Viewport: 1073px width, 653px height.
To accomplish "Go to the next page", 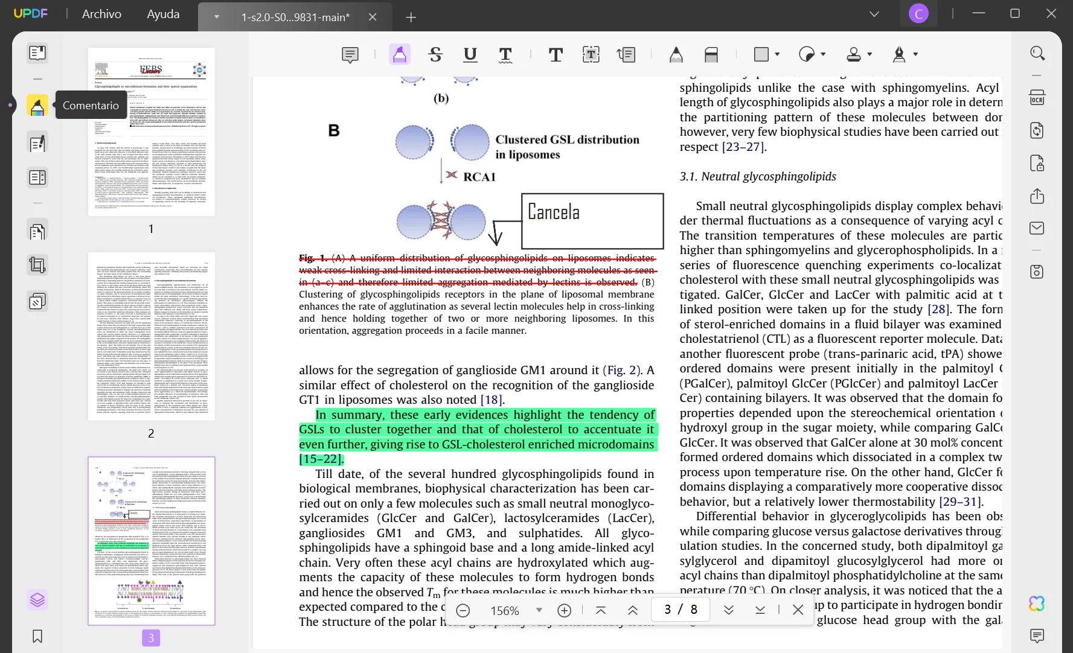I will click(x=729, y=610).
